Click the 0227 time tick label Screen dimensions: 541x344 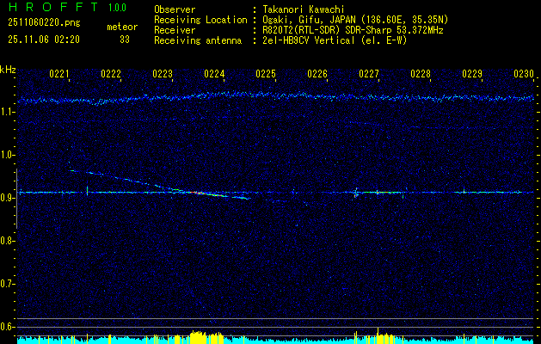tap(369, 75)
